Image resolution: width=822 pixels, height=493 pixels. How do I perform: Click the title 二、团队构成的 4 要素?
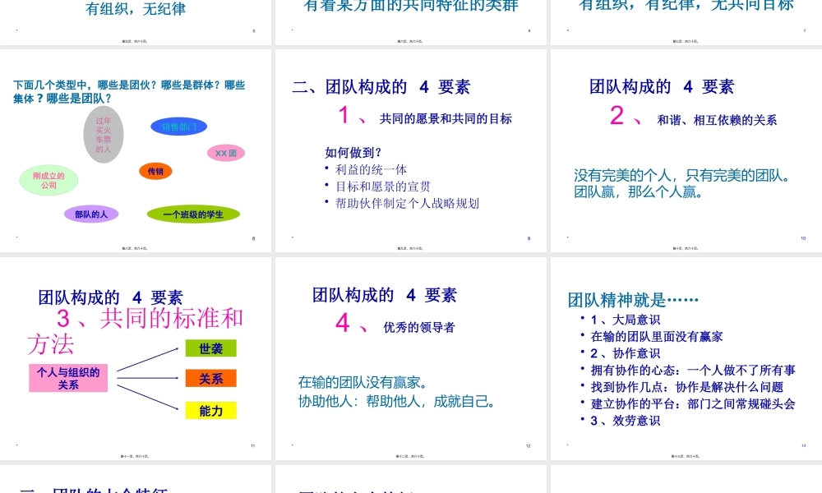pos(381,86)
